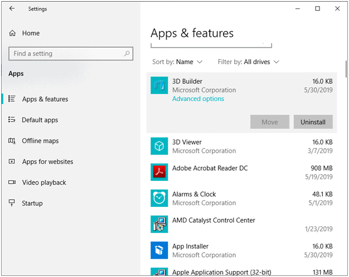The width and height of the screenshot is (349, 277).
Task: Open the Home icon in sidebar
Action: tap(12, 33)
